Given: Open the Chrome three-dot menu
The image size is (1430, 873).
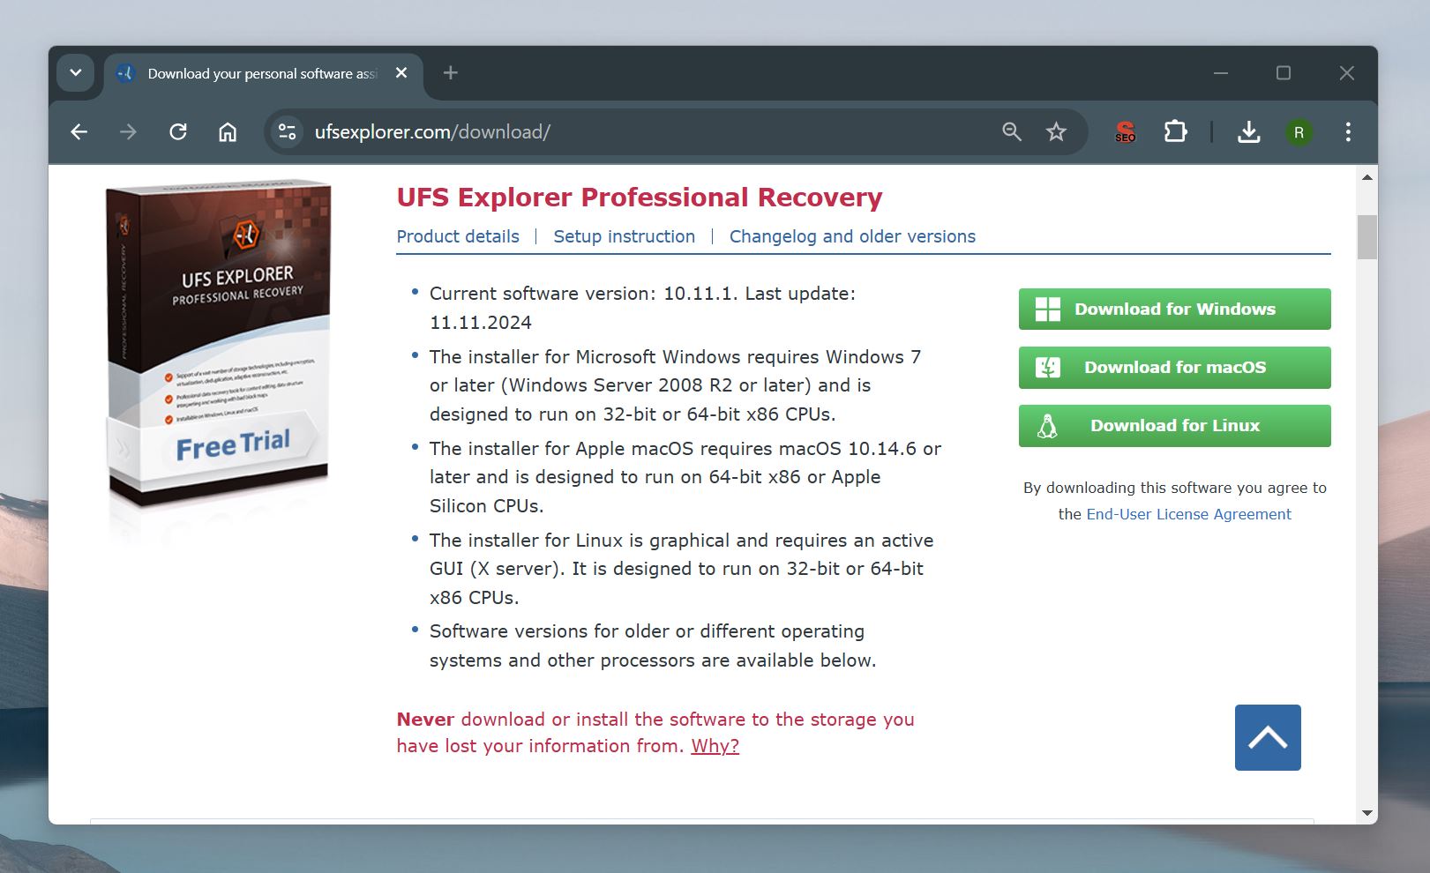Looking at the screenshot, I should (1348, 132).
